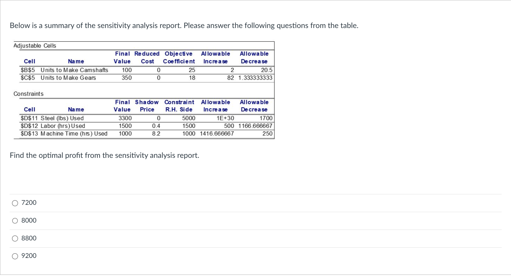Screen dimensions: 511x276
Task: Select the Units to Make Camshafts row
Action: pyautogui.click(x=74, y=70)
